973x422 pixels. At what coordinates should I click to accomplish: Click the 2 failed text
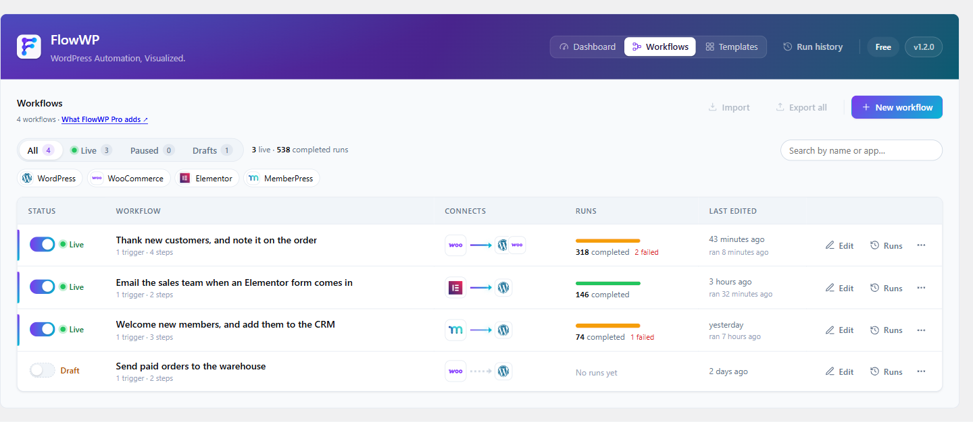pyautogui.click(x=647, y=252)
